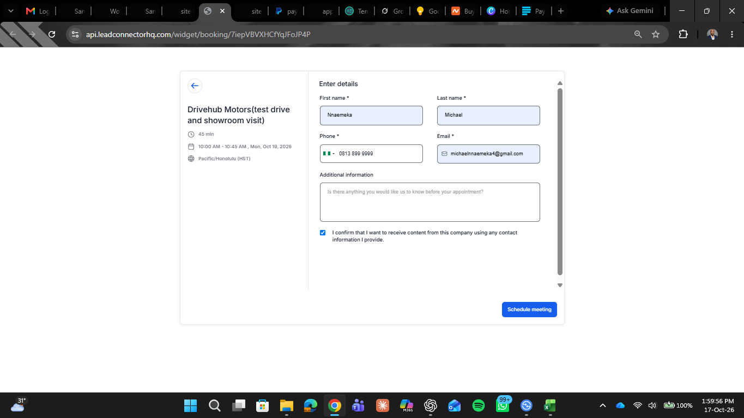This screenshot has height=418, width=744.
Task: Open the Windows Start menu
Action: tap(191, 405)
